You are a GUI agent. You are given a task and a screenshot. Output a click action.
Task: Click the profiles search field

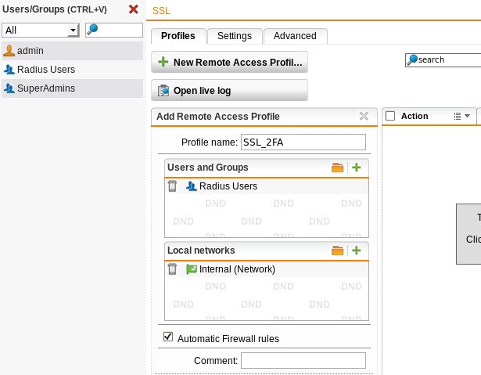pos(443,59)
